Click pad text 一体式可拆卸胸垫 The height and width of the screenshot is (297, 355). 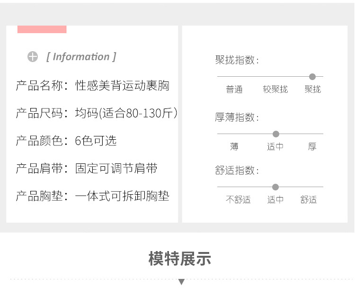pyautogui.click(x=122, y=196)
